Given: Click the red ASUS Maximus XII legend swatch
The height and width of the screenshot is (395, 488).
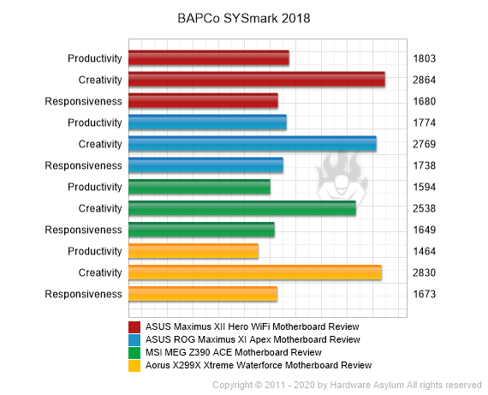Looking at the screenshot, I should [x=134, y=327].
